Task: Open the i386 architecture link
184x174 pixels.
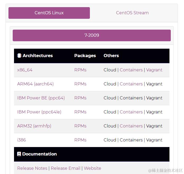Action: click(21, 140)
